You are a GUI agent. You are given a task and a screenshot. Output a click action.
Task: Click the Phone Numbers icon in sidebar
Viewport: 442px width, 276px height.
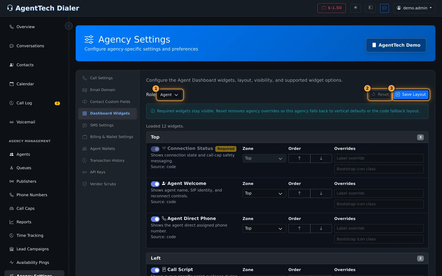12,195
